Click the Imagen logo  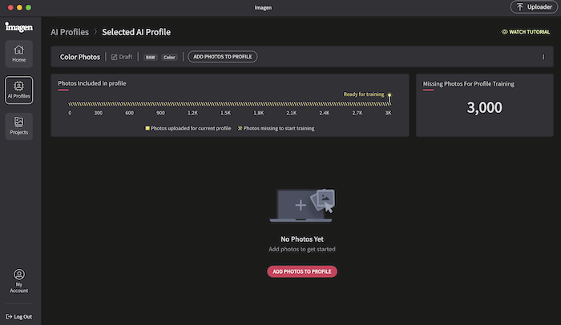(19, 27)
